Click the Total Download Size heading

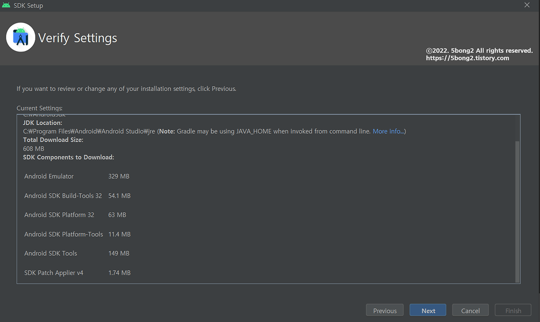(x=53, y=140)
